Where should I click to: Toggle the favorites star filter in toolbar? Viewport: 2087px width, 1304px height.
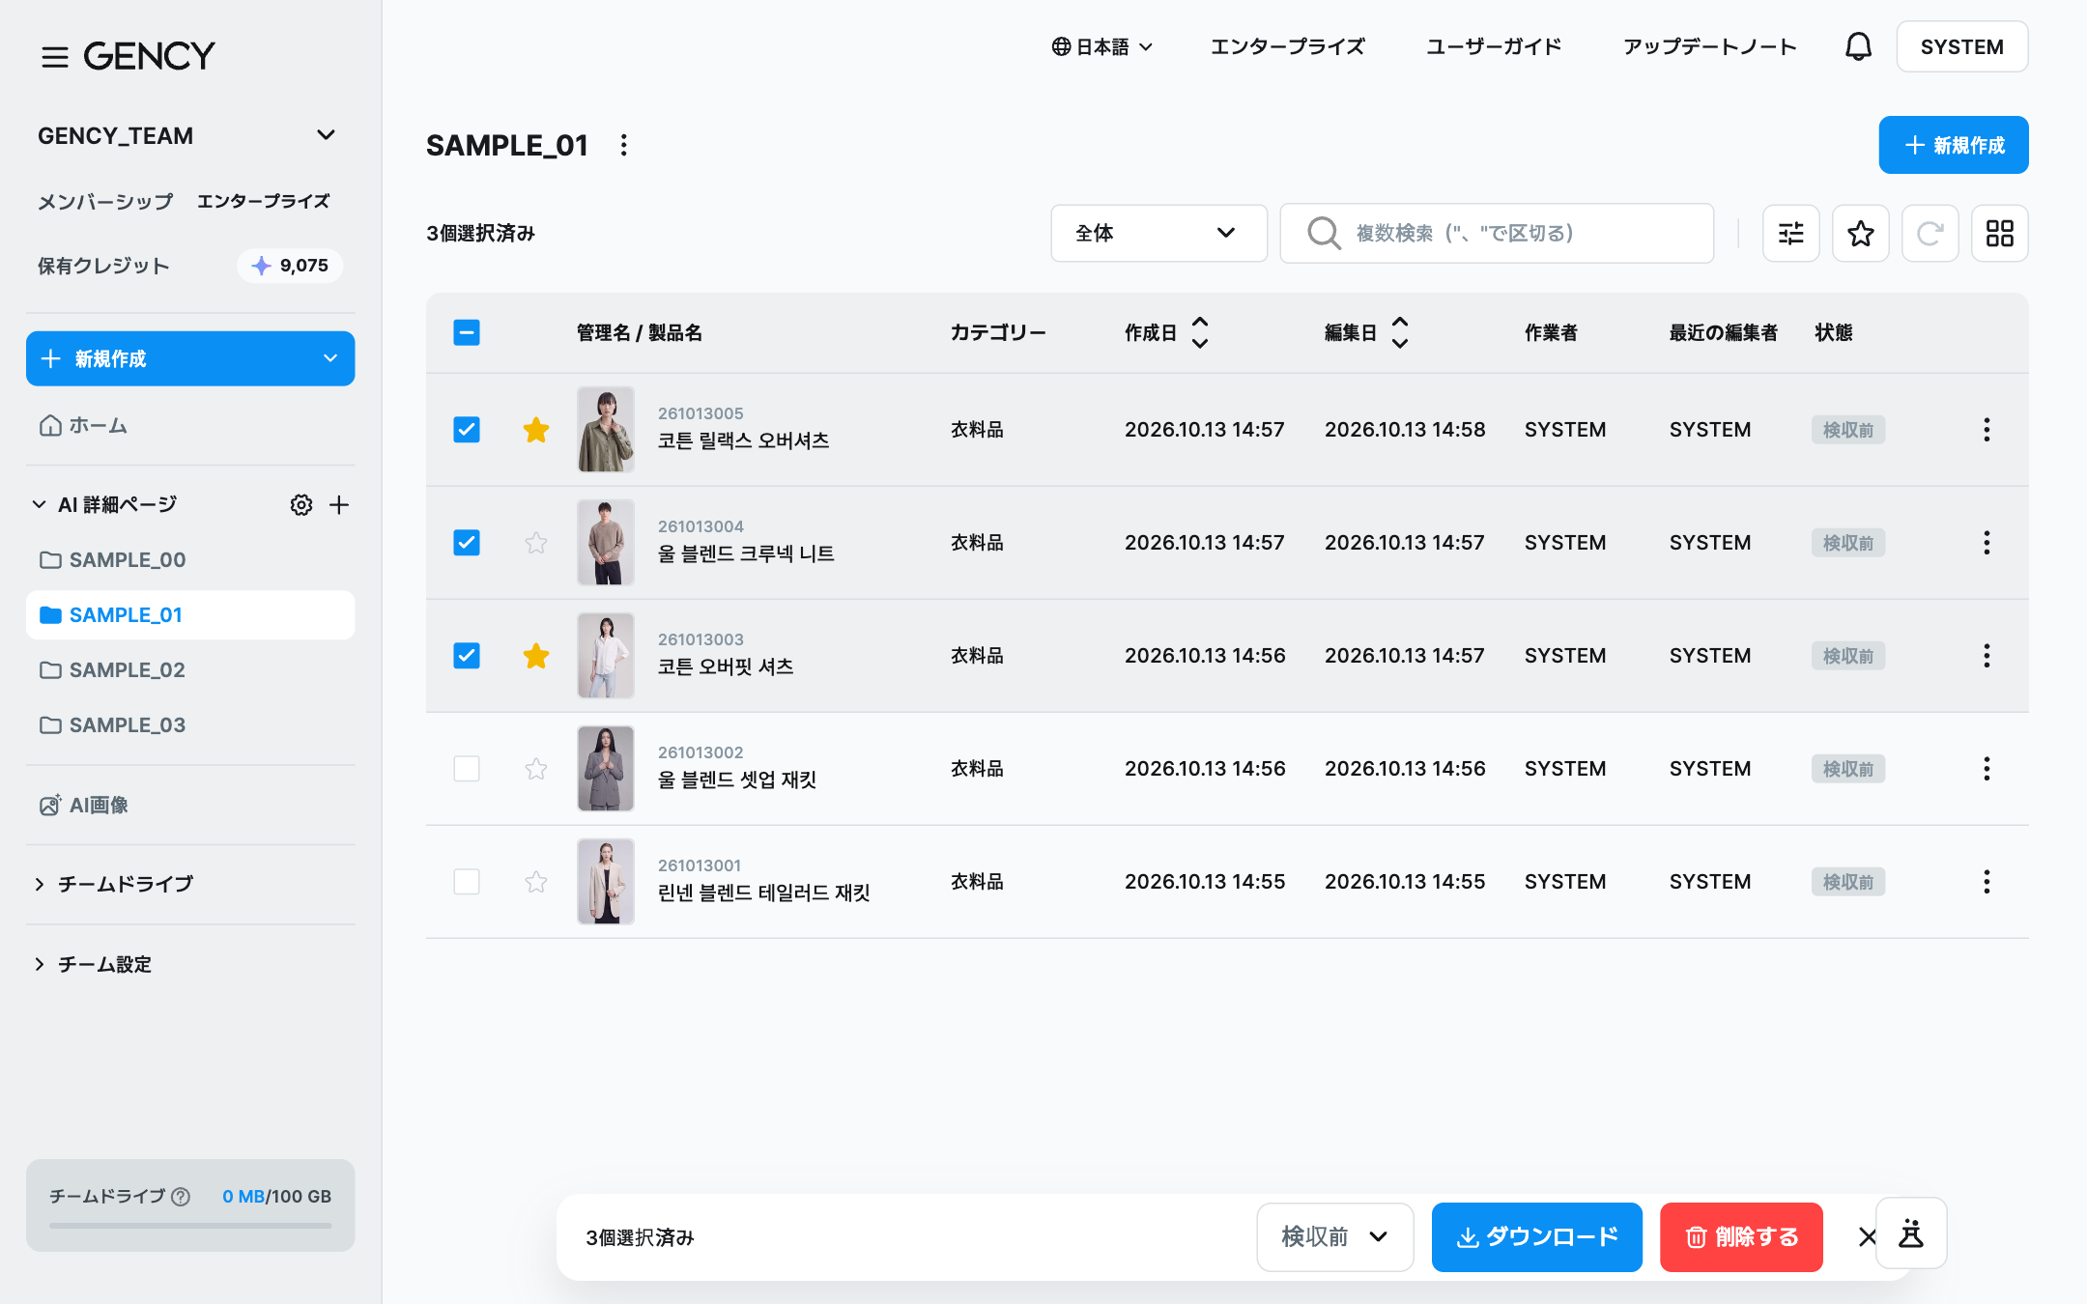click(x=1861, y=233)
